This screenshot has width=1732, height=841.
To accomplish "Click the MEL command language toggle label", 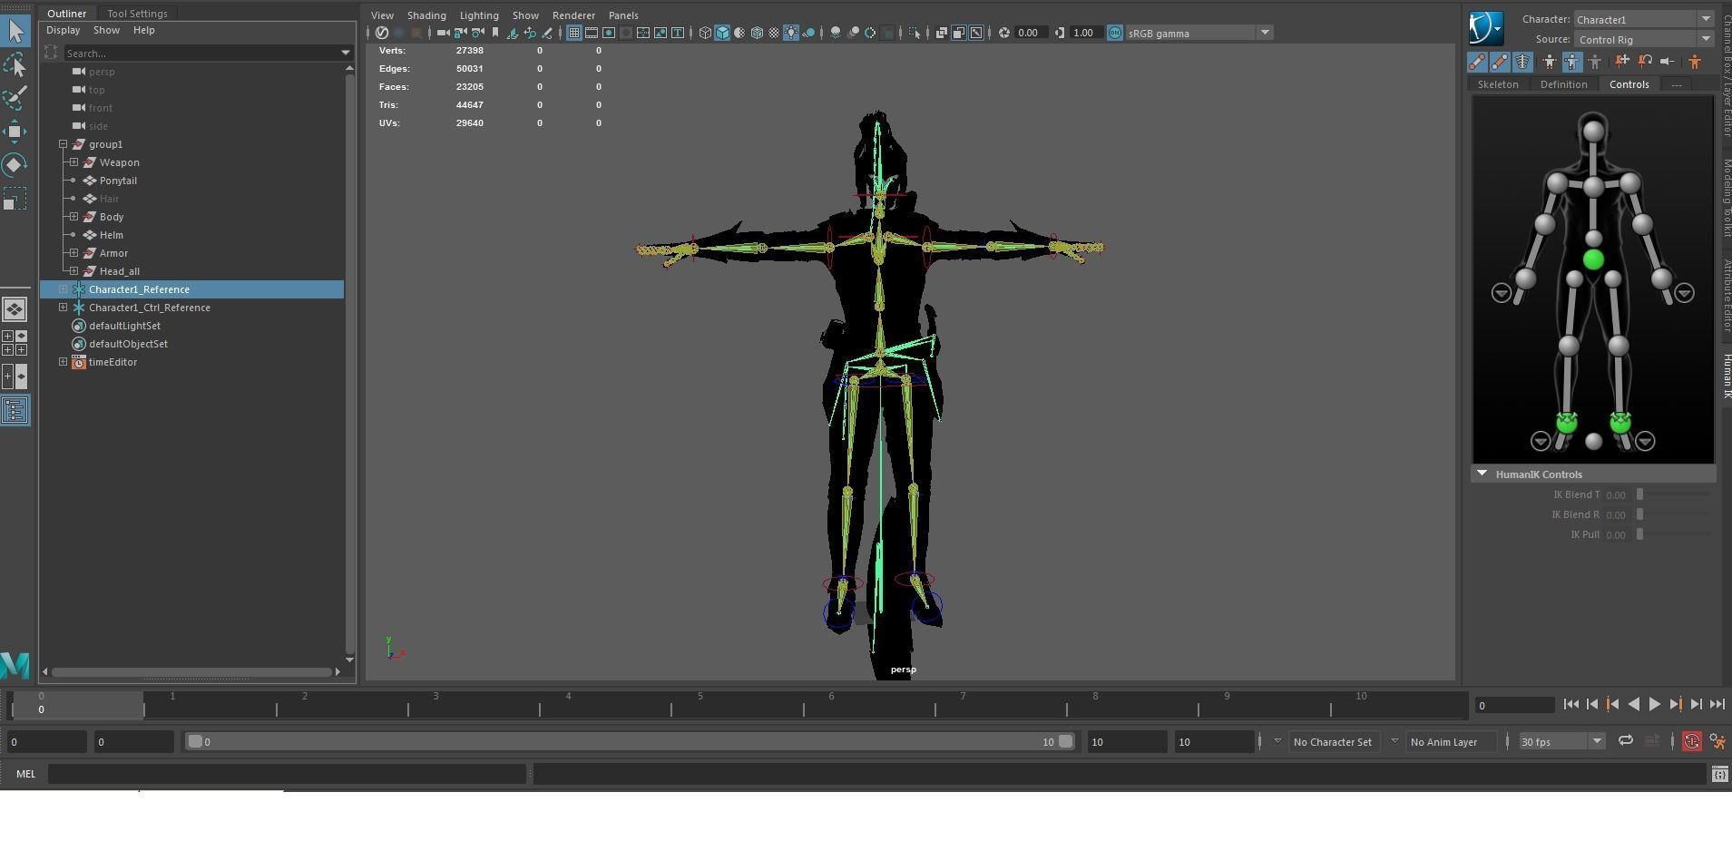I will (25, 774).
